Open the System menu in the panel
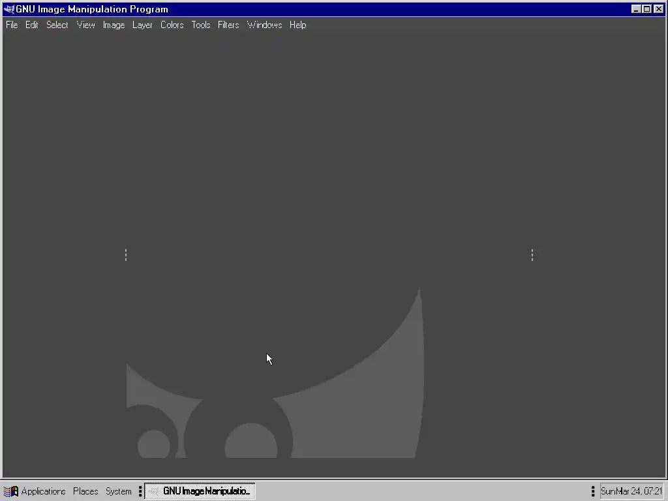Screen dimensions: 668x501 point(119,491)
